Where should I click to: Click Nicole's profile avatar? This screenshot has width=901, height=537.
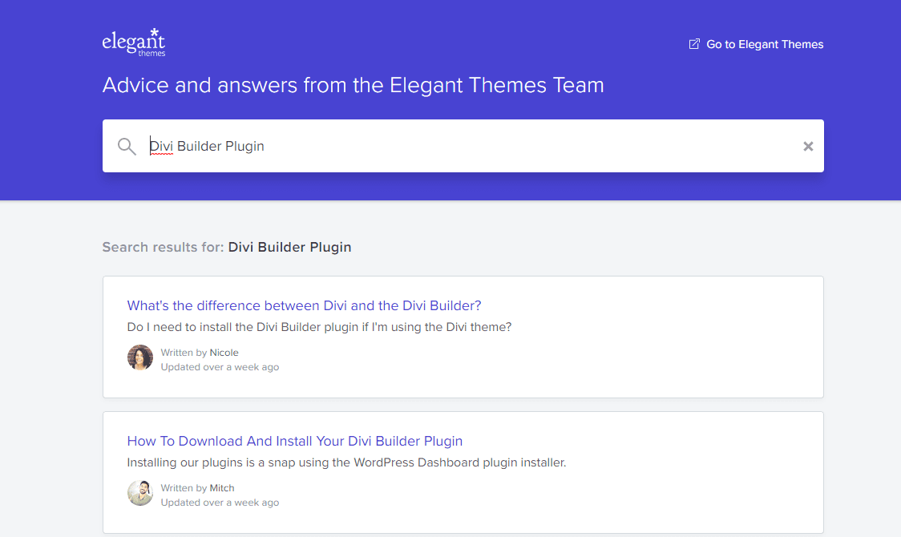coord(140,357)
